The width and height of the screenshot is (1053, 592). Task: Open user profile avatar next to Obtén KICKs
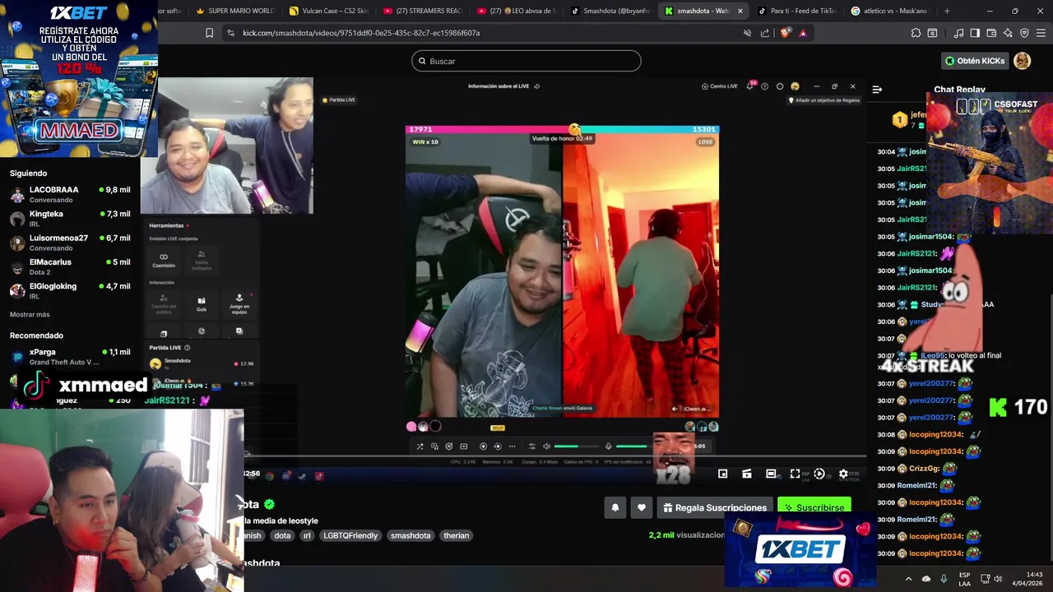pos(1022,61)
